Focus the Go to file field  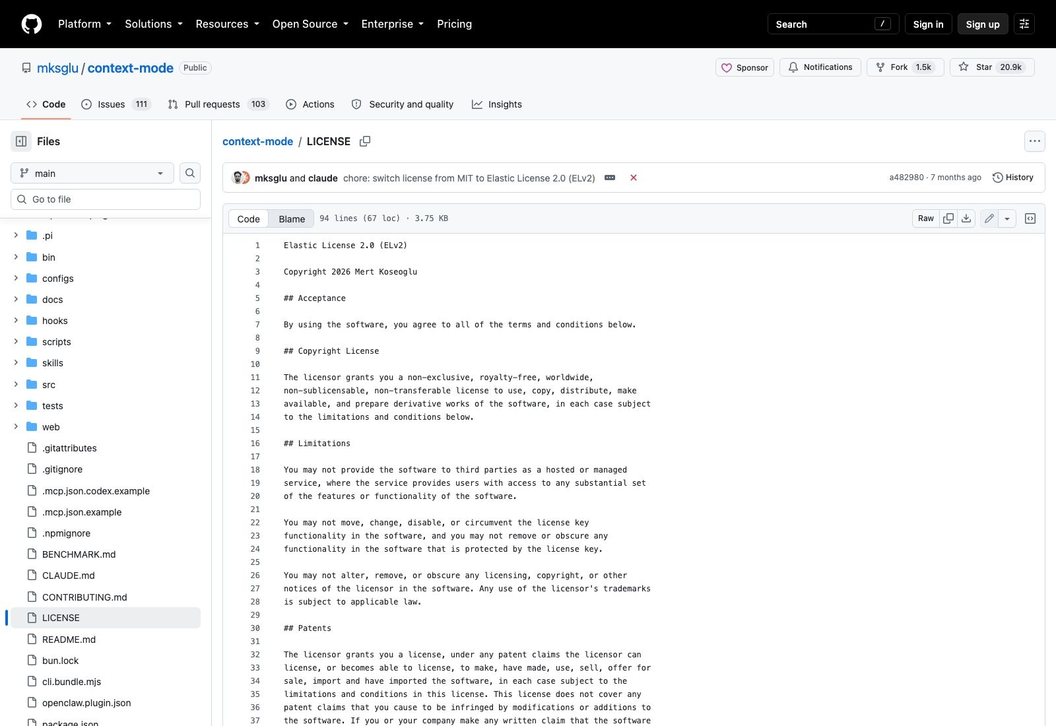click(x=106, y=199)
